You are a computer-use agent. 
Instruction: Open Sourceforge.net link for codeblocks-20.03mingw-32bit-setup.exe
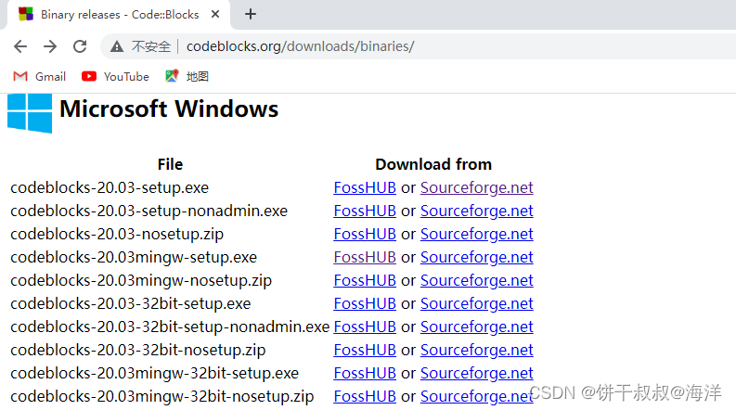click(476, 373)
